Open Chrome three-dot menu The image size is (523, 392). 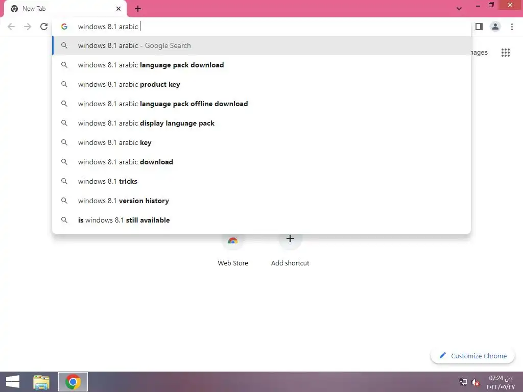512,27
